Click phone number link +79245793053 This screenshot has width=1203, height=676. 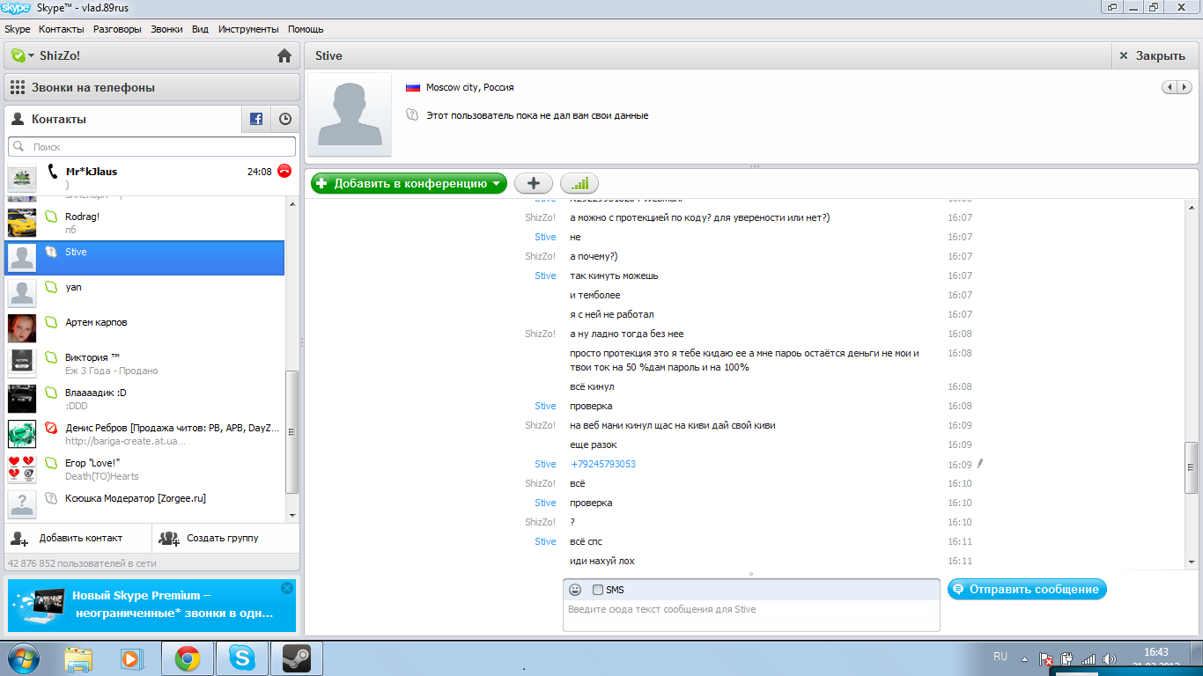[x=603, y=464]
